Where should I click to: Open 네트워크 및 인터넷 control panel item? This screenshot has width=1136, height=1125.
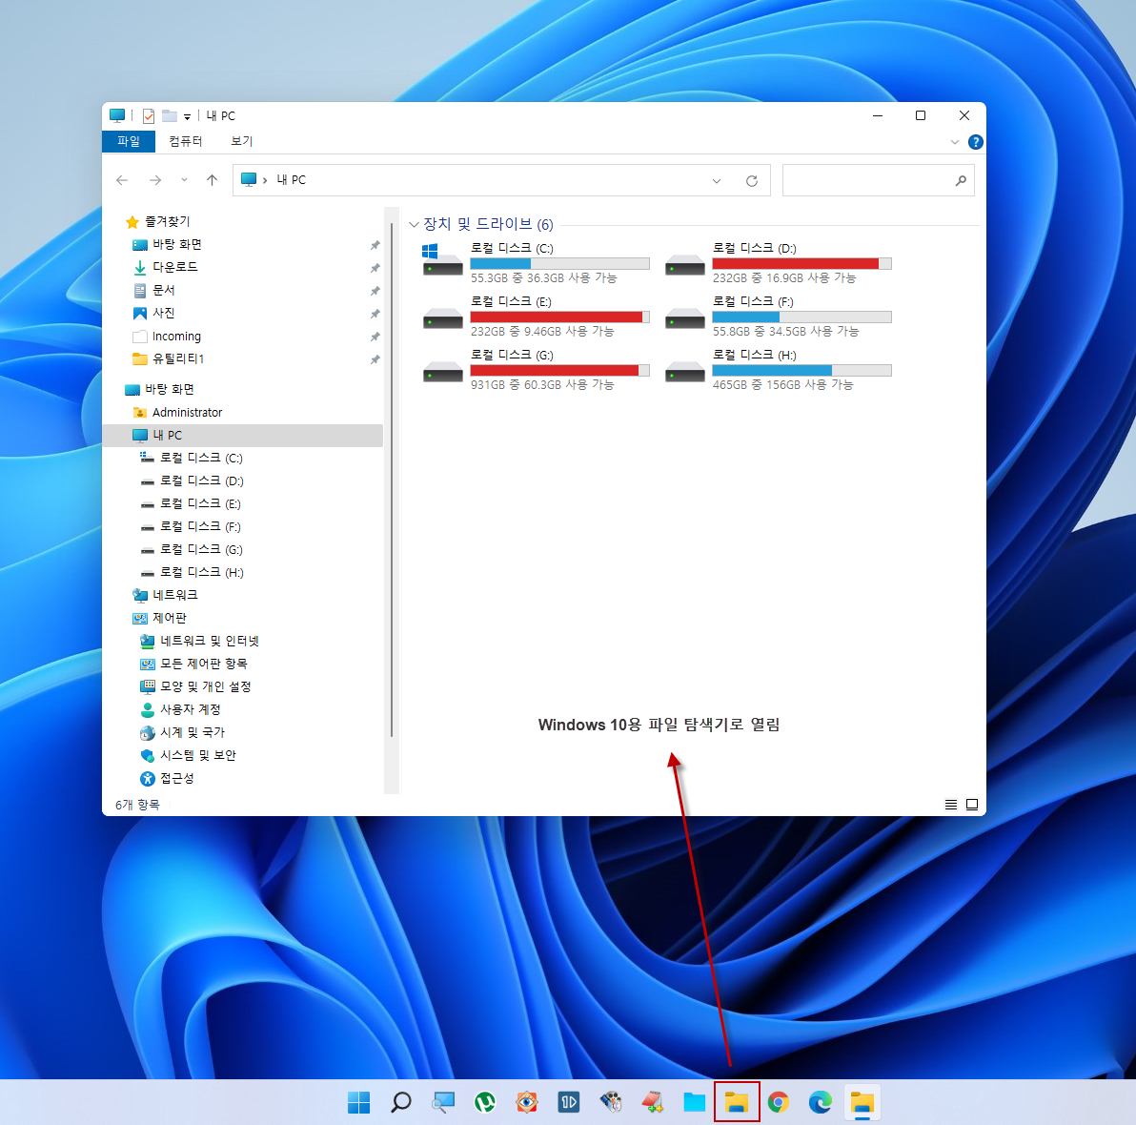[x=209, y=641]
